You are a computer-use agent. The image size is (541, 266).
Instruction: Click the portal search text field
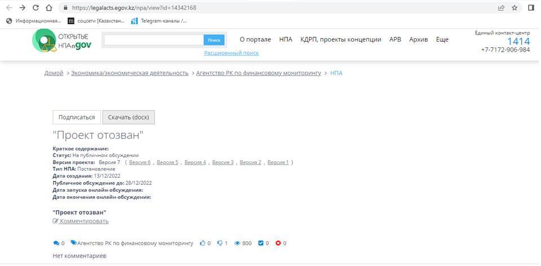153,40
